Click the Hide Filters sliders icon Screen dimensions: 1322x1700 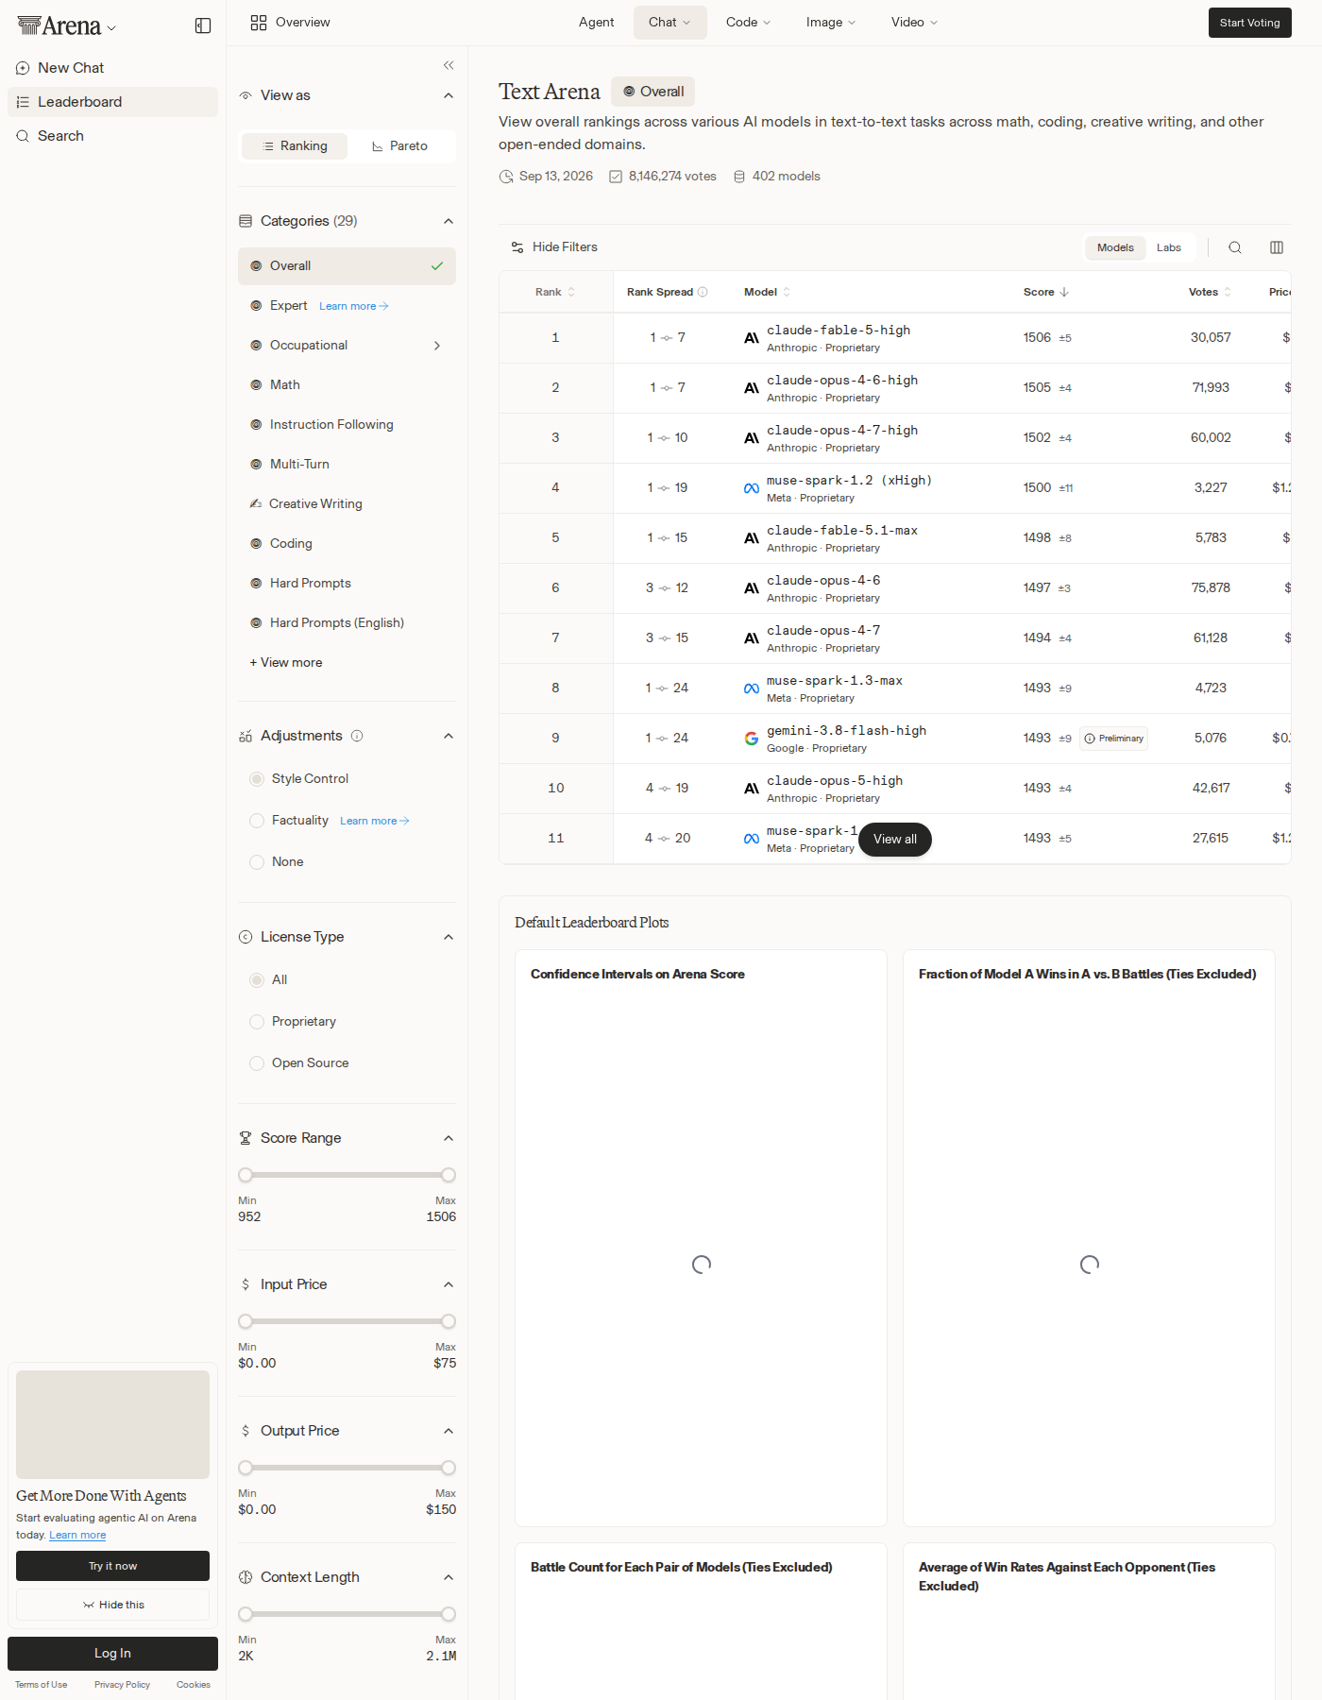(517, 247)
